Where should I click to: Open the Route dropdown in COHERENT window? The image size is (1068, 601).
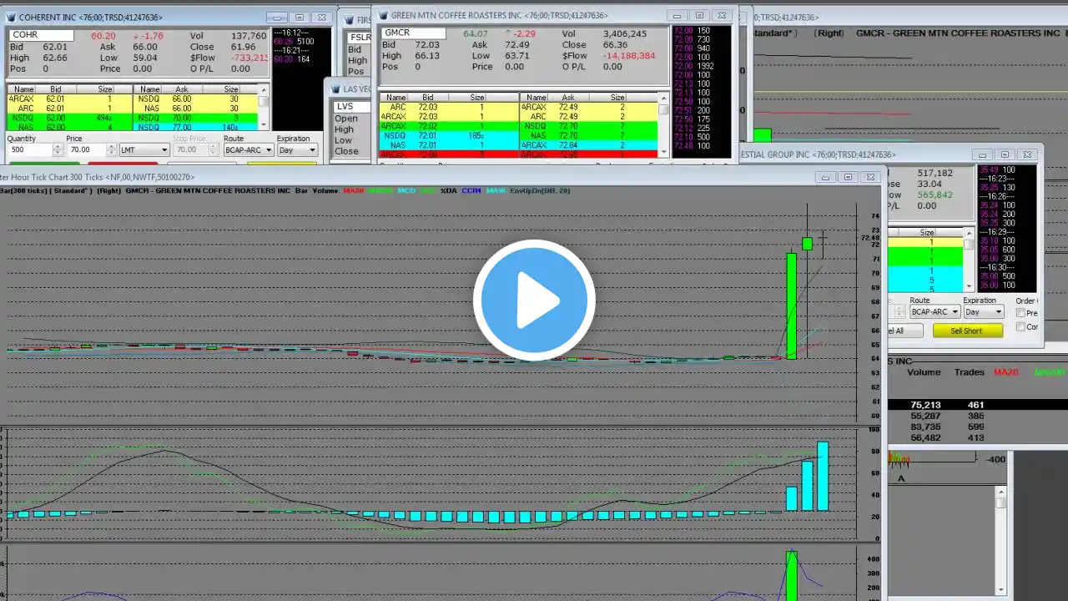[248, 150]
